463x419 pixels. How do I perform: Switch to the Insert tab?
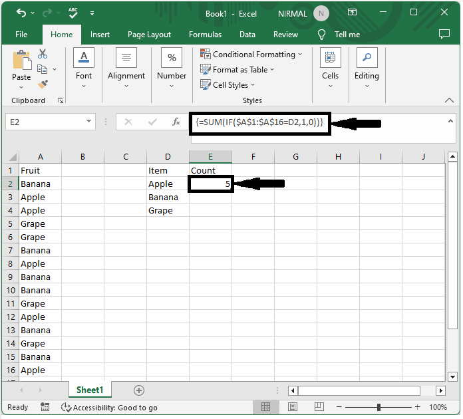tap(100, 35)
